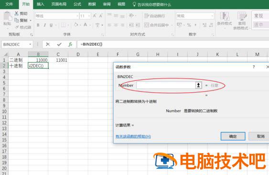
Task: Open the 插入 (Insert) tab
Action: [x=41, y=4]
